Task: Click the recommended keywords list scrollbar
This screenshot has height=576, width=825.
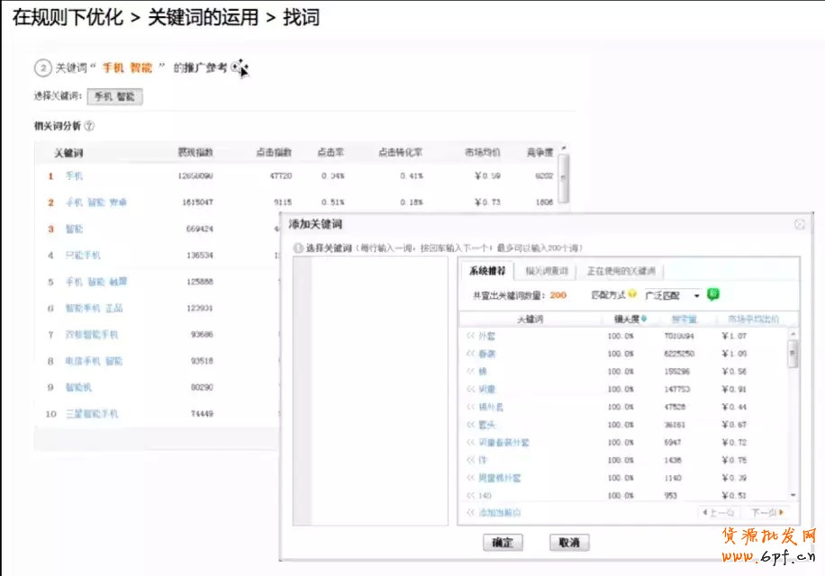Action: [793, 353]
